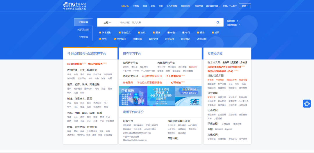Open the 作者服务 banner image
Image resolution: width=314 pixels, height=153 pixels.
coord(133,96)
